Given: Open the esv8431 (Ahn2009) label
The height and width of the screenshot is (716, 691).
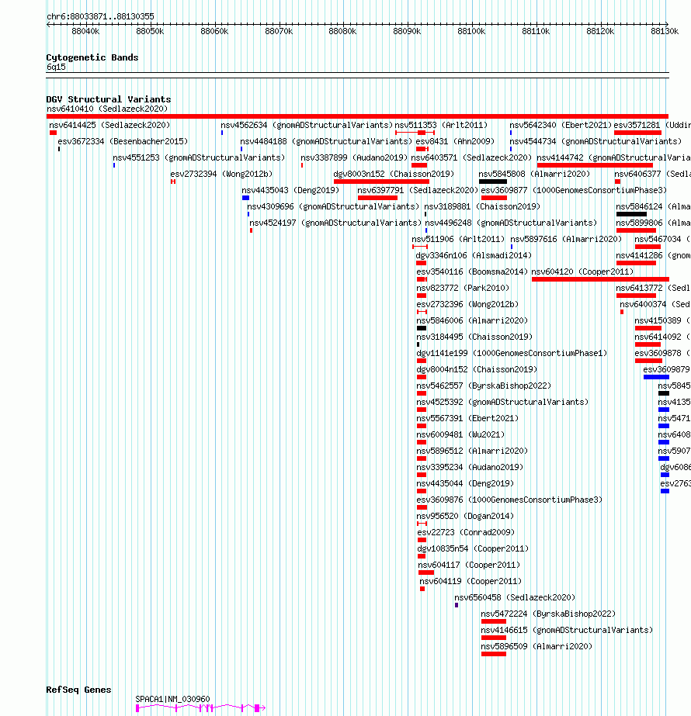Looking at the screenshot, I should point(455,141).
